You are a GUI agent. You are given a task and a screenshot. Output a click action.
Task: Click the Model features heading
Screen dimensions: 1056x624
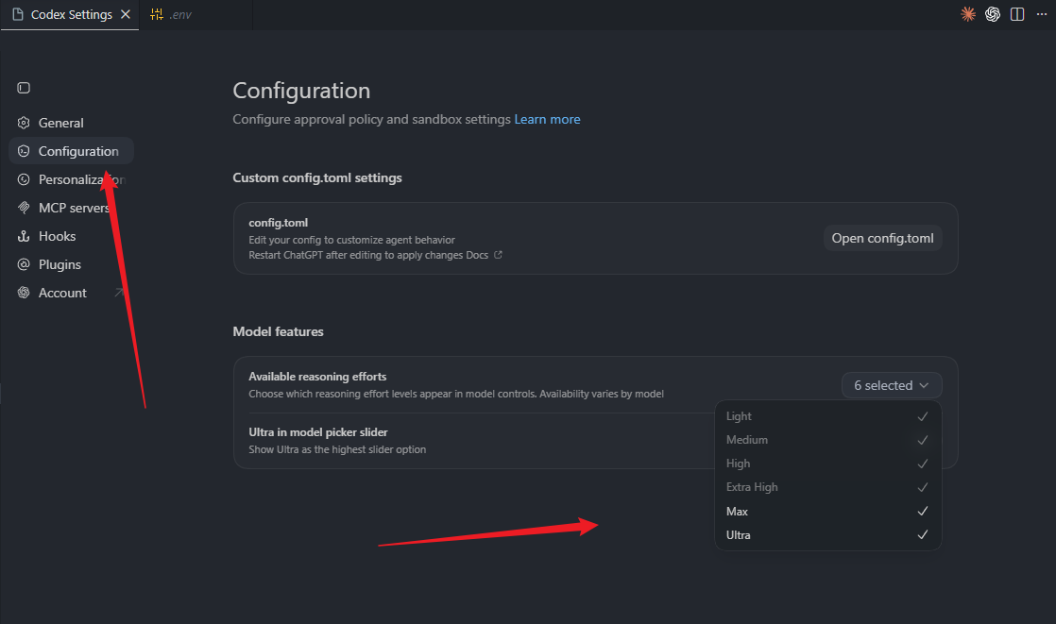278,331
